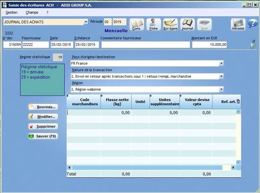Click the horizontal scrollbar right arrow
Image resolution: width=260 pixels, height=193 pixels.
click(233, 167)
